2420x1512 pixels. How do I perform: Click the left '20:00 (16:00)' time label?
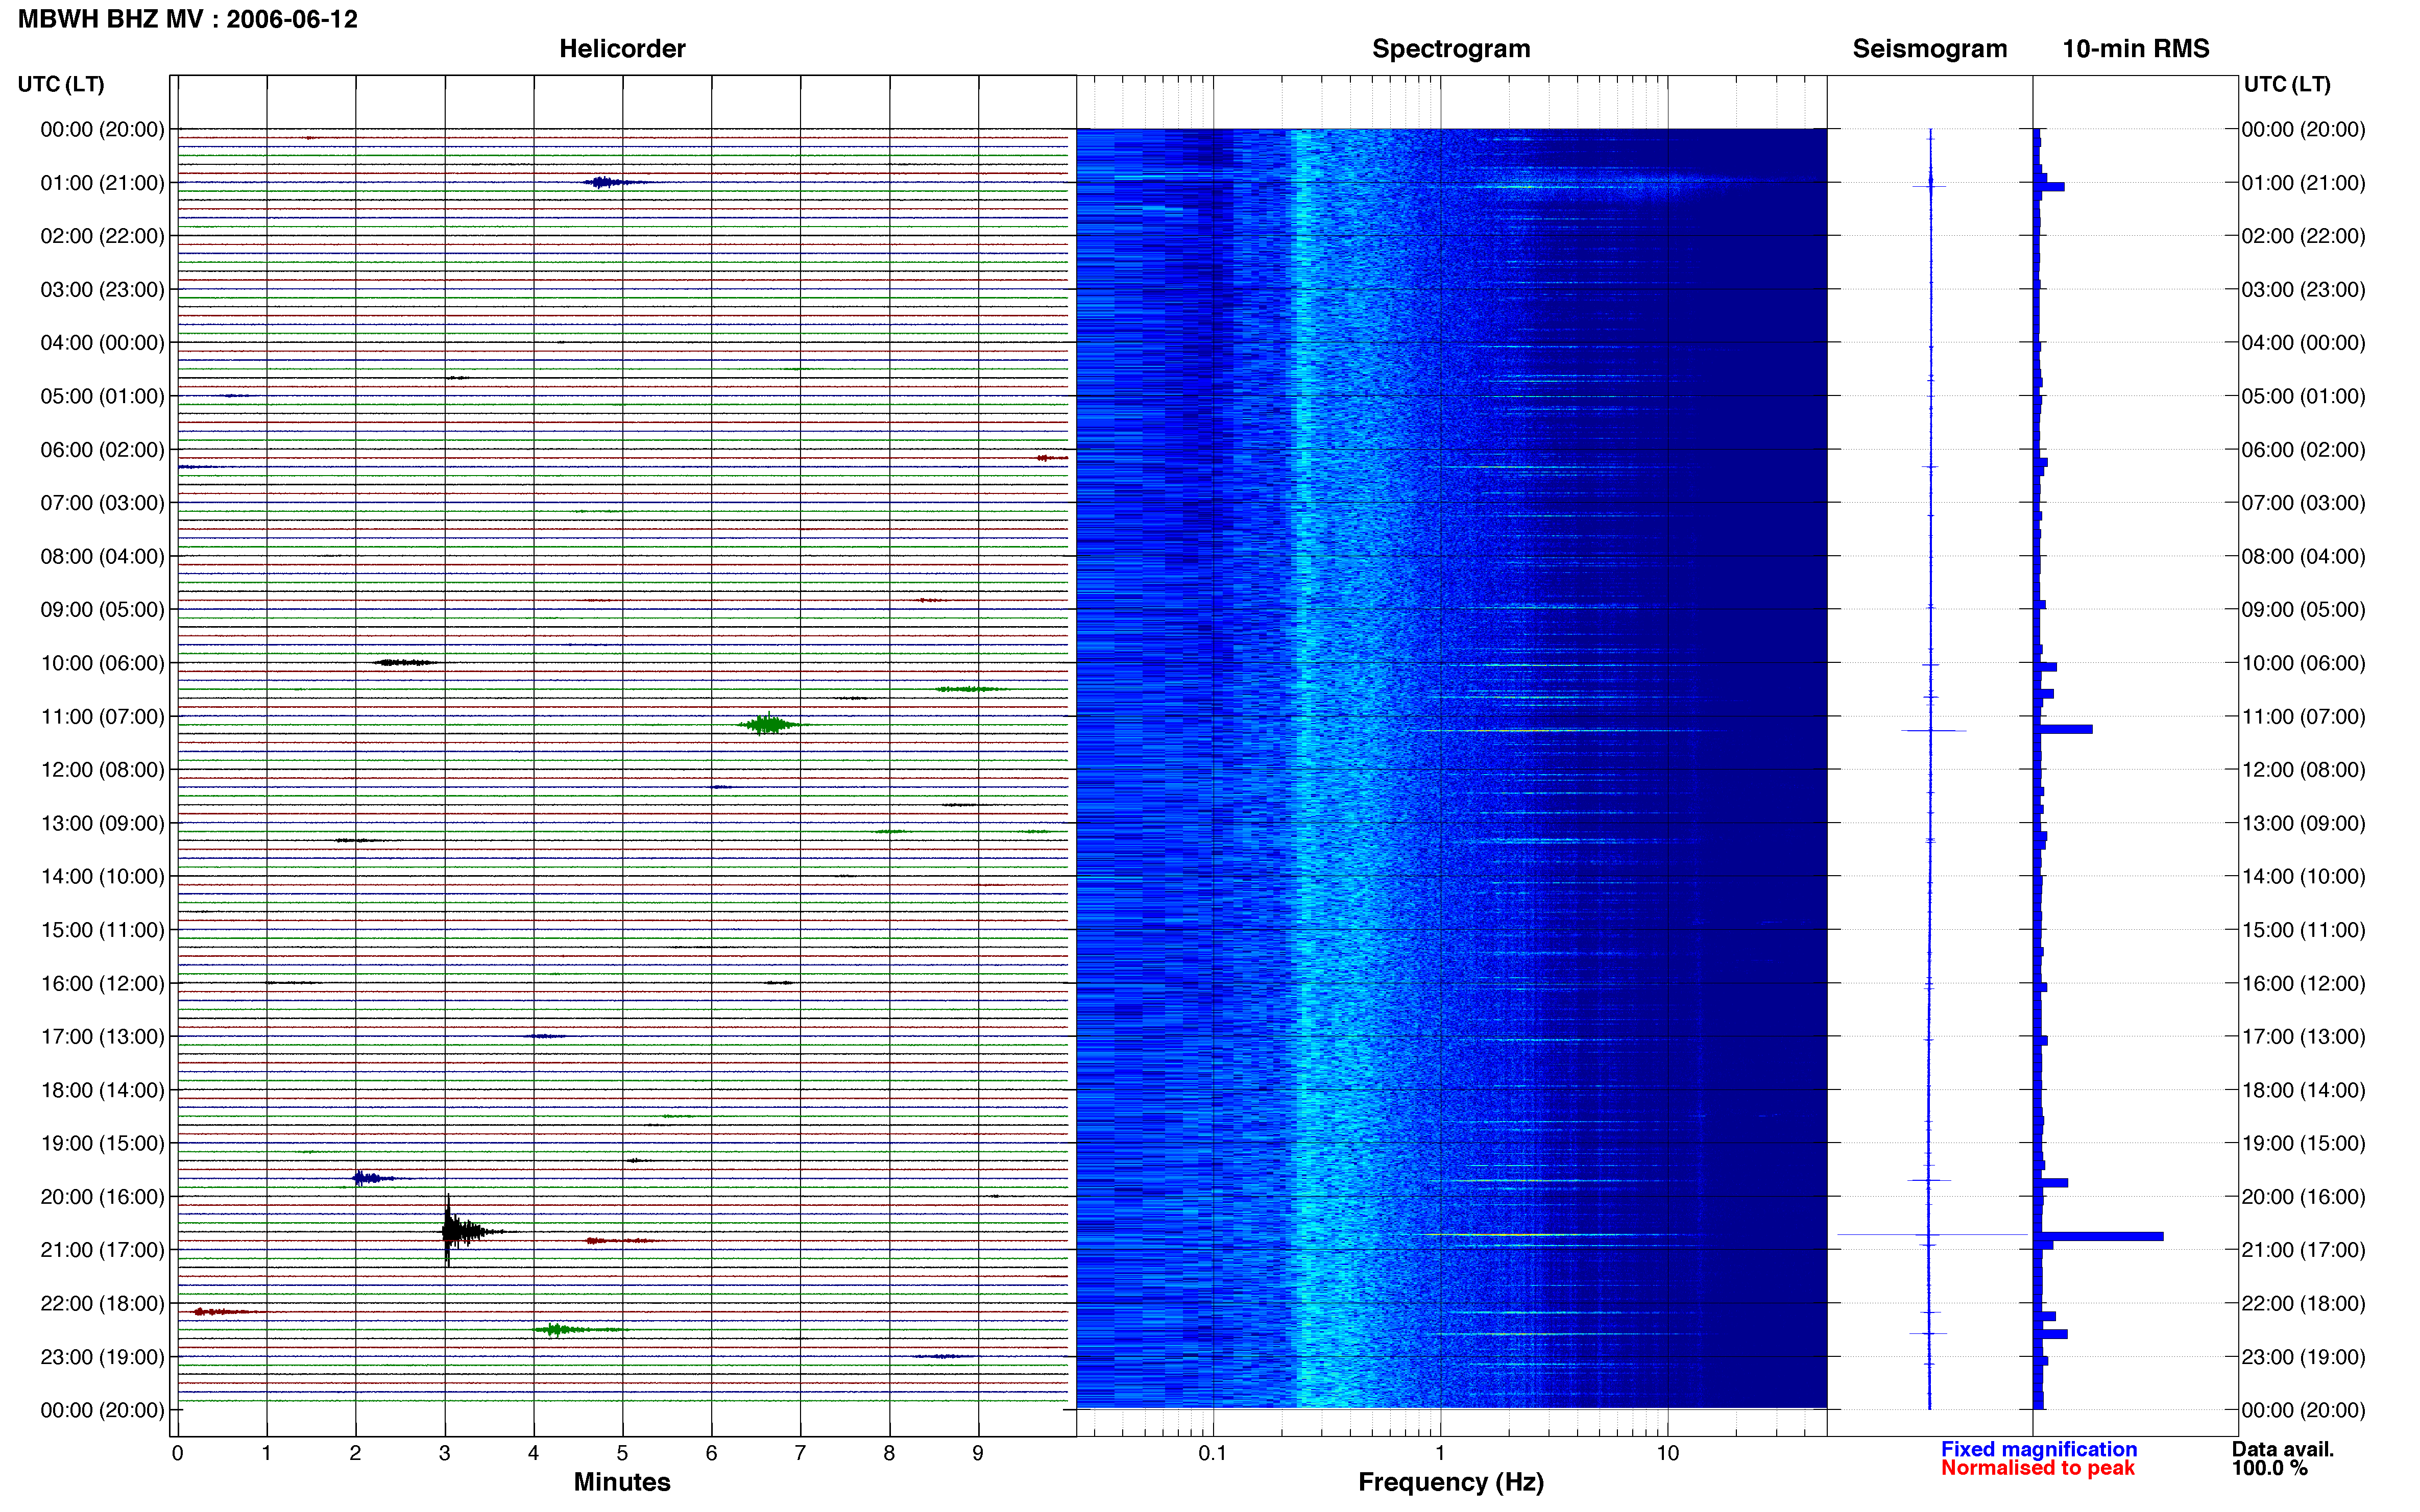[102, 1196]
